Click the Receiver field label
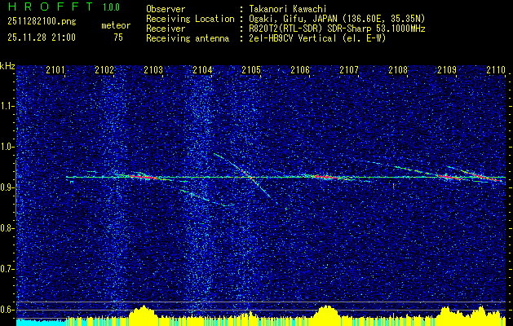513x326 pixels. tap(166, 29)
